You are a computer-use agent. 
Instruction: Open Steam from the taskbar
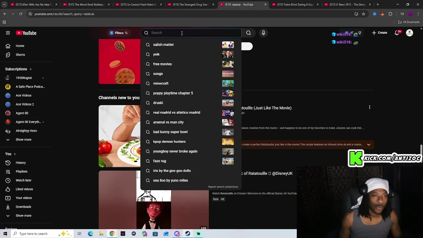click(x=187, y=234)
